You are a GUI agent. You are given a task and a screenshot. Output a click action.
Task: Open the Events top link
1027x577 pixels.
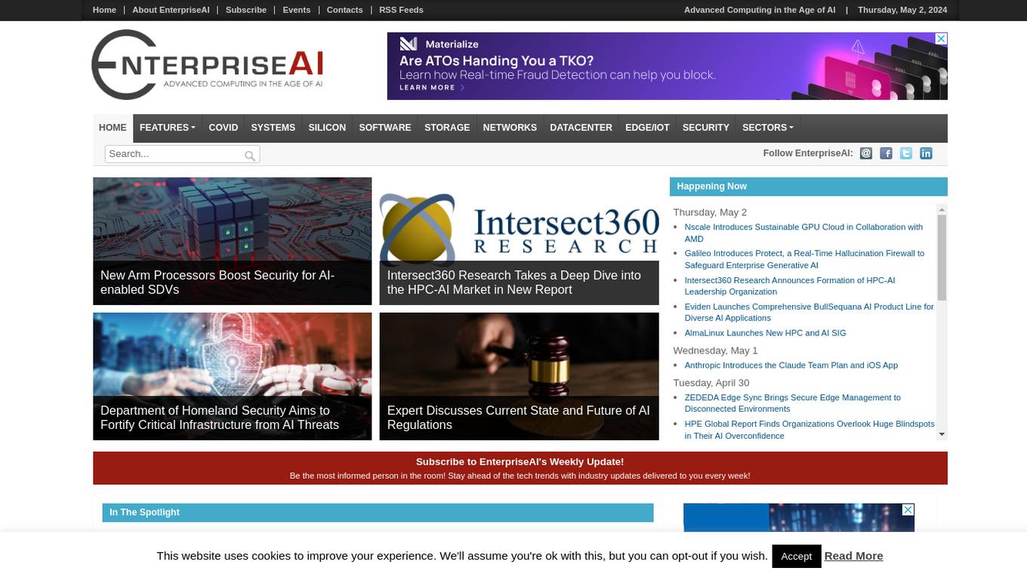[297, 10]
